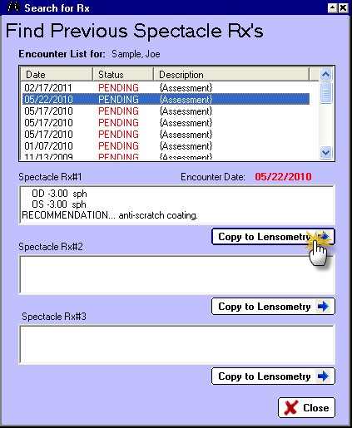Click the roll-up arrow in the title bar

[333, 7]
